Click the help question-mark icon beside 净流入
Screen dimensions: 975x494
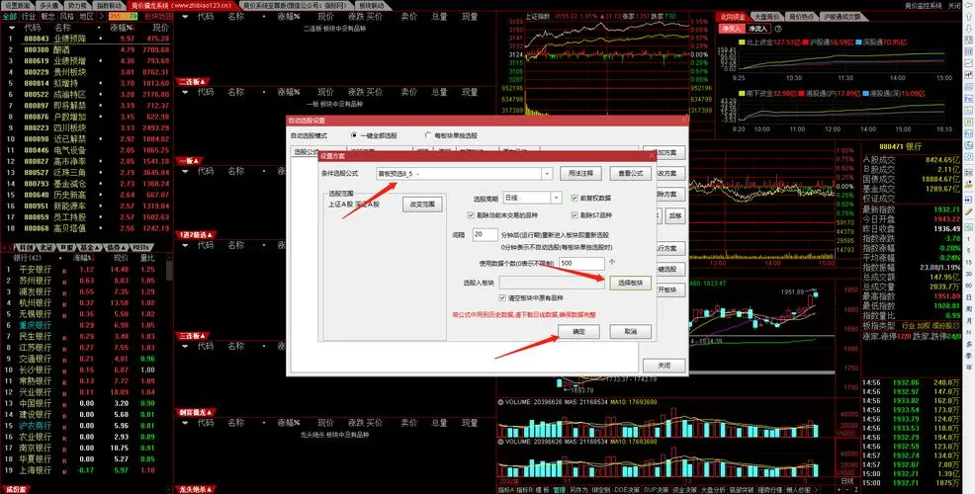pos(778,29)
